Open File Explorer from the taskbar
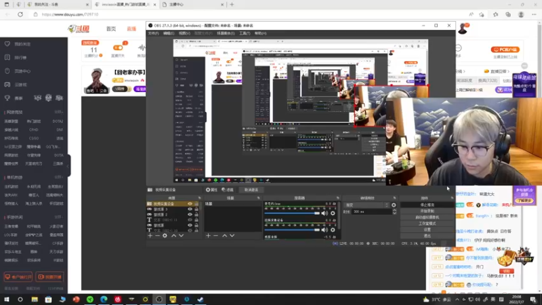 tap(35, 299)
